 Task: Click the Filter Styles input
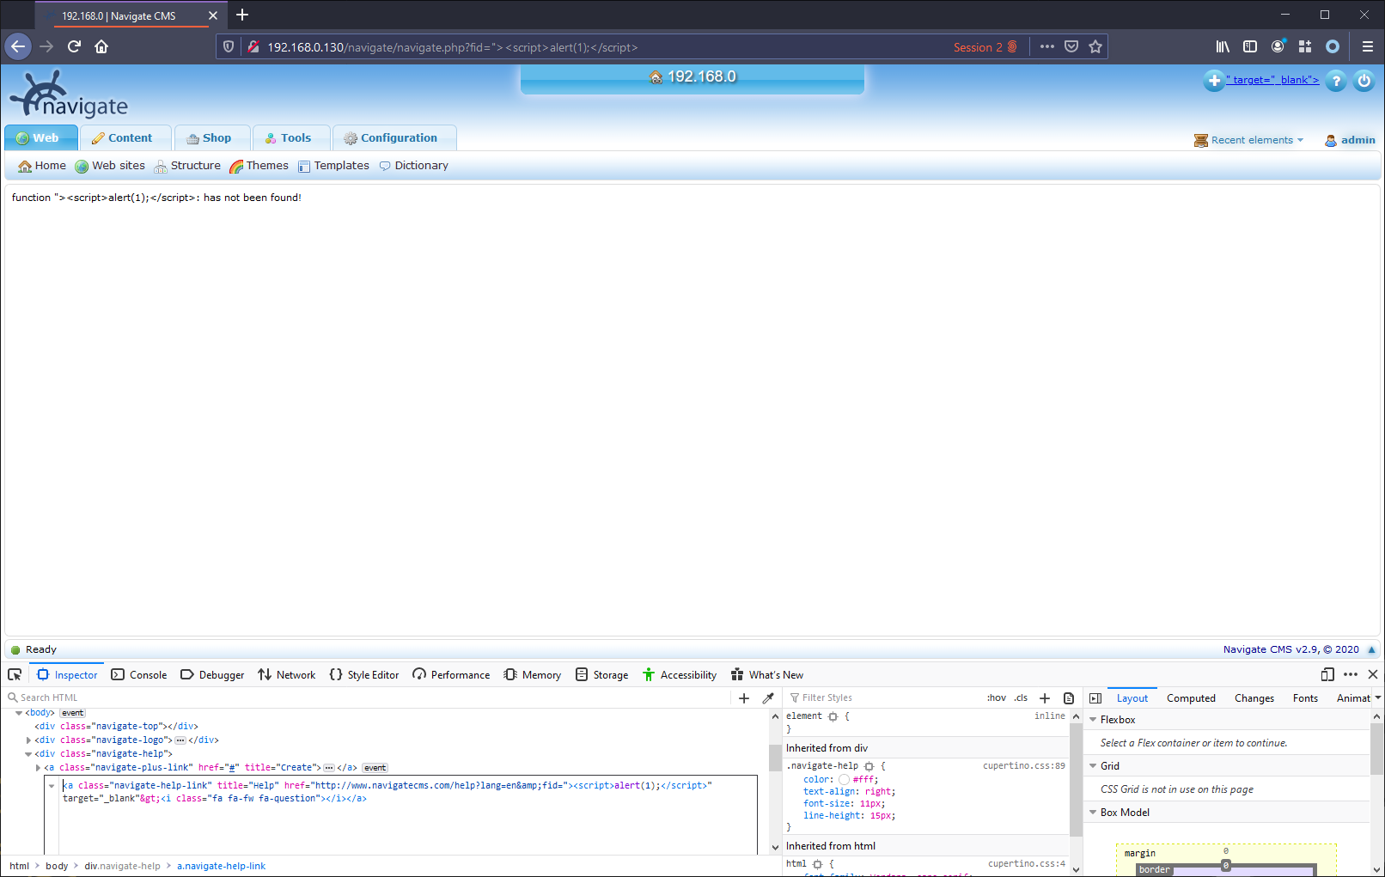click(885, 698)
